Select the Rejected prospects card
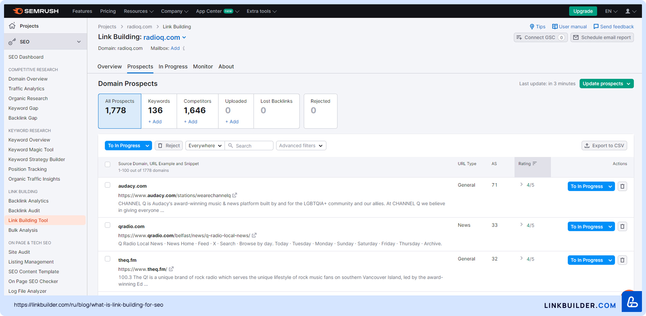Screen dimensions: 646x316 pos(320,111)
